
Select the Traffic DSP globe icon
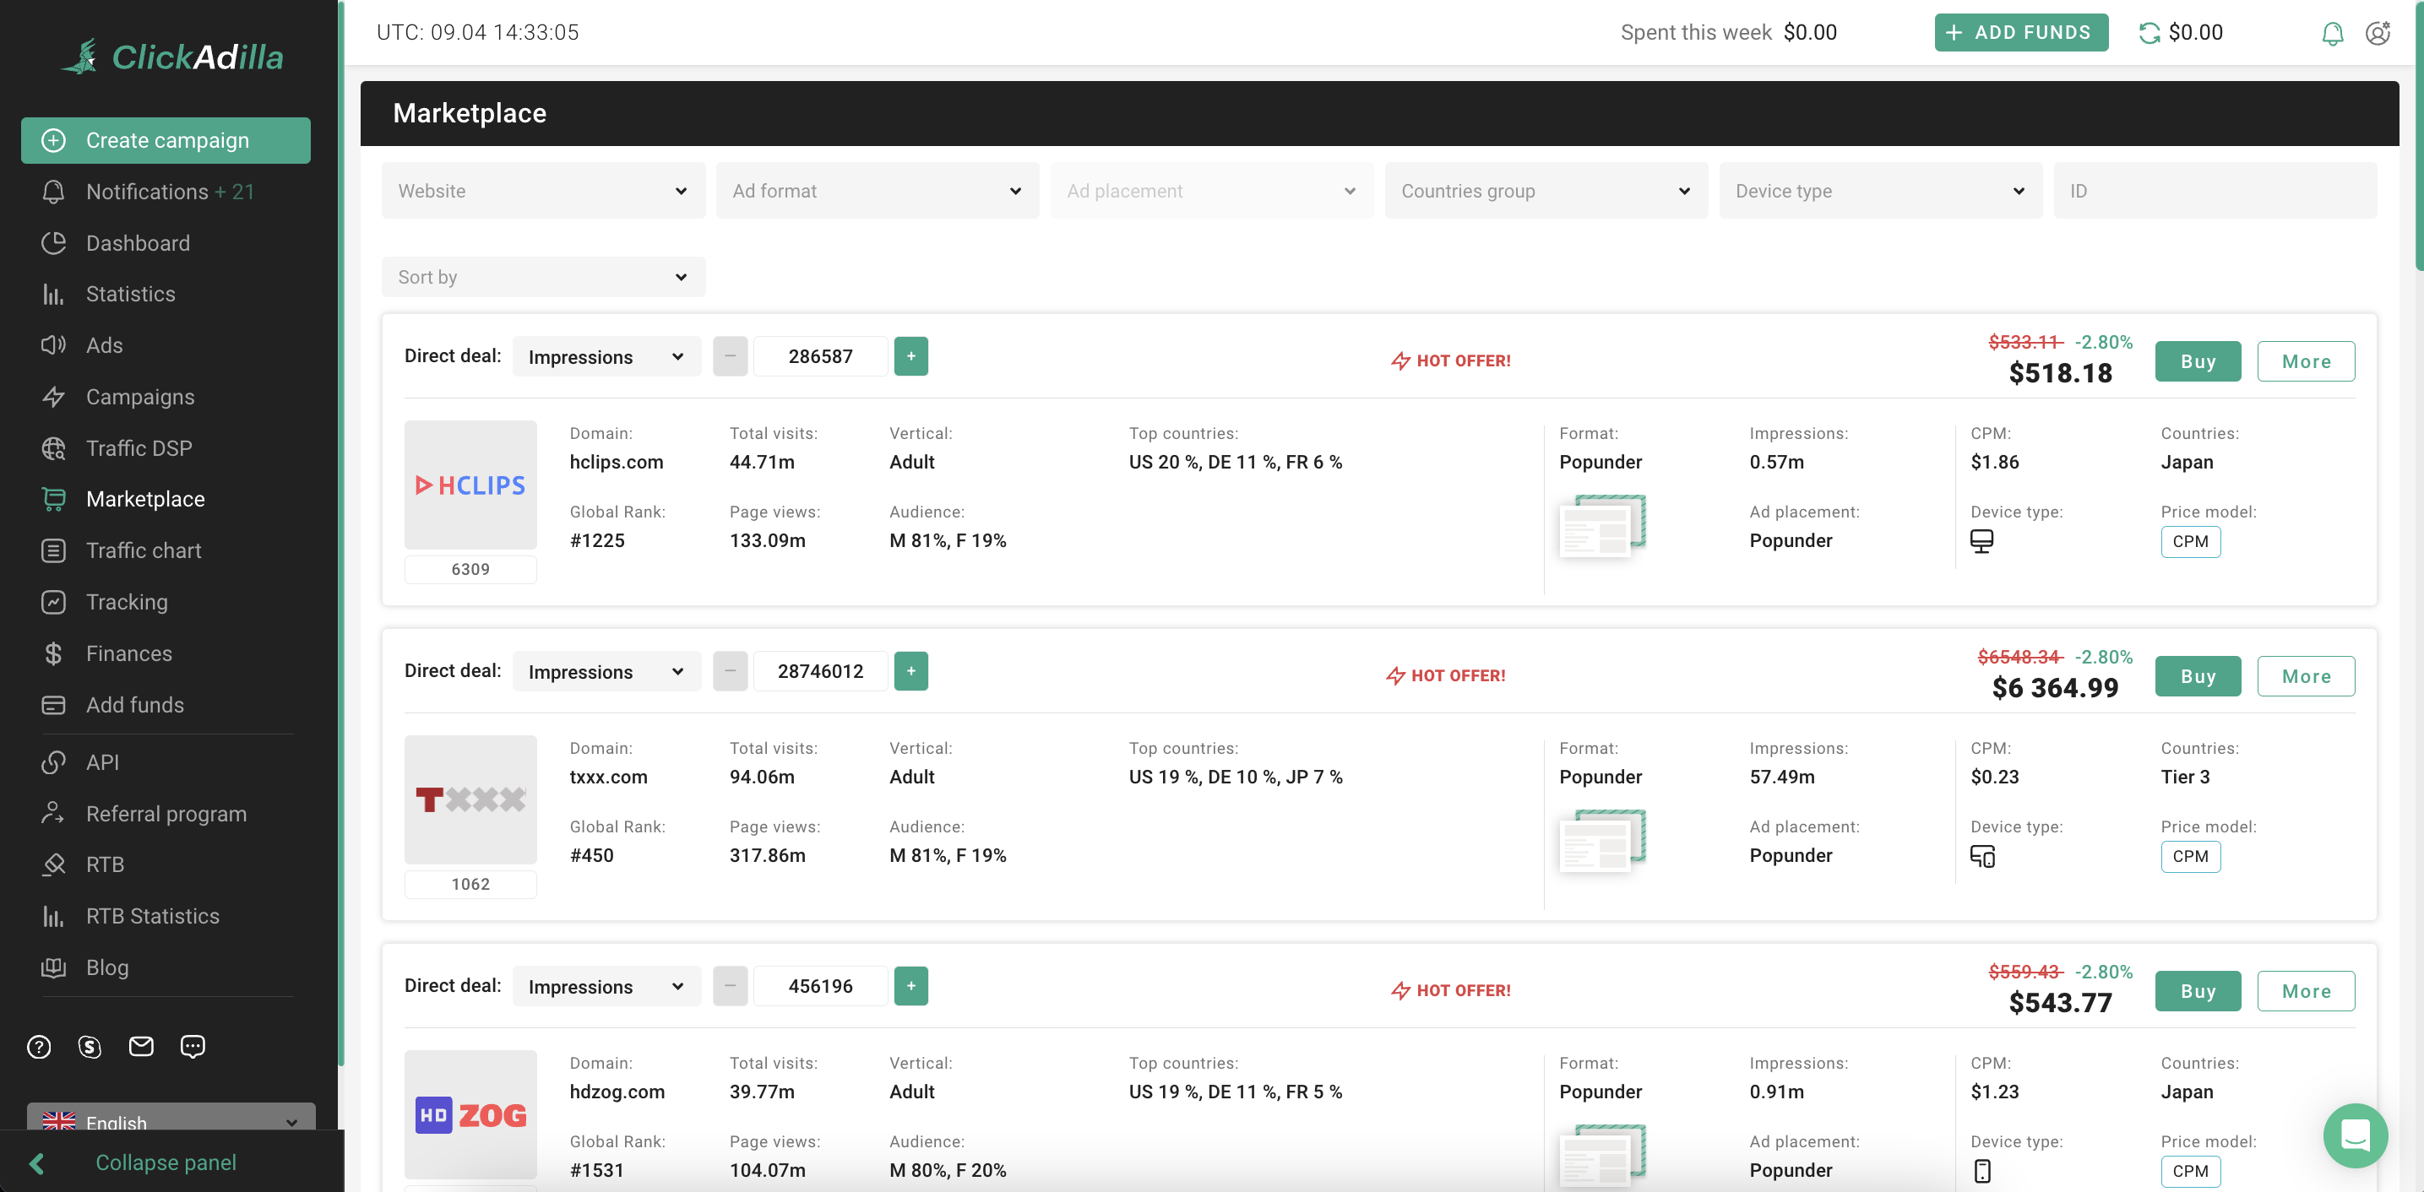(x=54, y=447)
